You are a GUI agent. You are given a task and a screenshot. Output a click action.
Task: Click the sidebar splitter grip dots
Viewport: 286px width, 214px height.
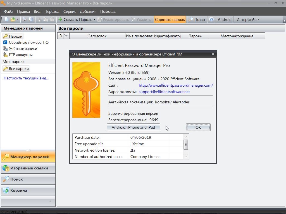[28, 150]
